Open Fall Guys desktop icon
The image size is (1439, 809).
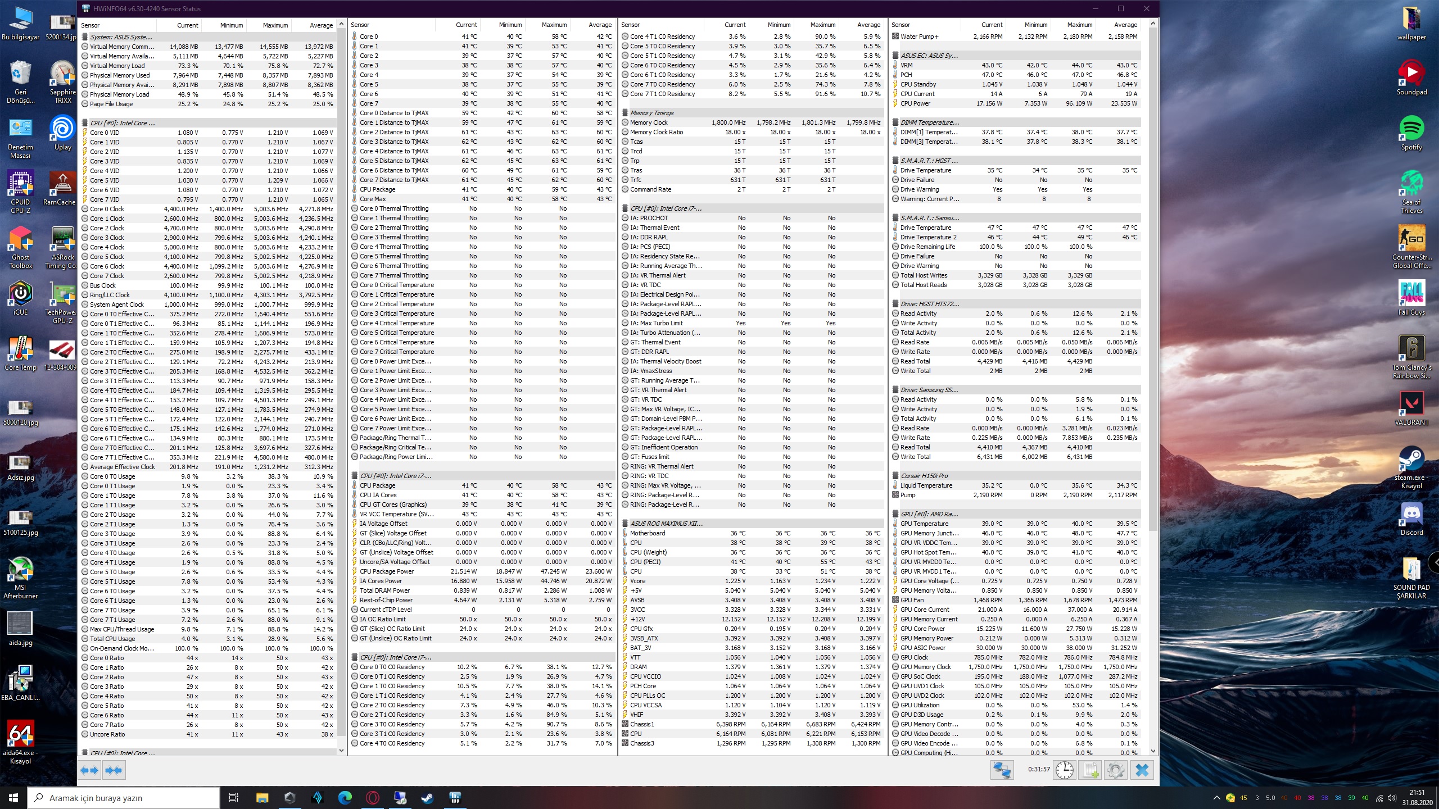pos(1411,298)
